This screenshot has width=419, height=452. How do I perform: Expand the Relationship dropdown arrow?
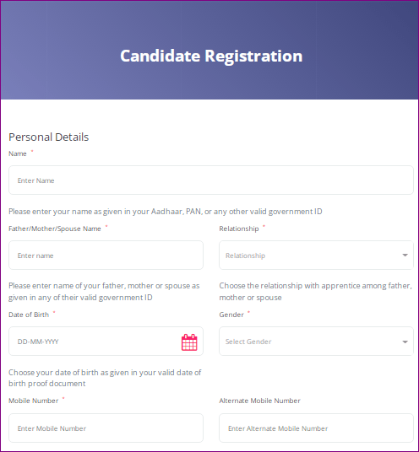point(405,256)
